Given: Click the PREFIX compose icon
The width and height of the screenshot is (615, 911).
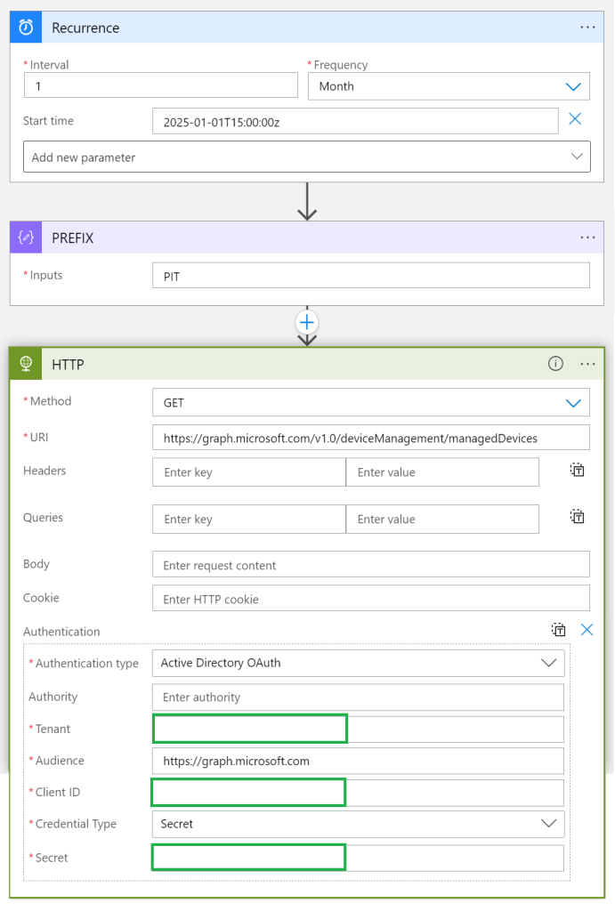Looking at the screenshot, I should [27, 238].
